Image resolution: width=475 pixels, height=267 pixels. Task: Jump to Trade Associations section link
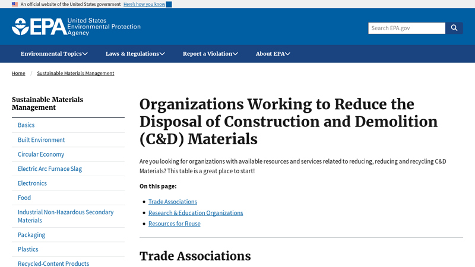(x=173, y=202)
